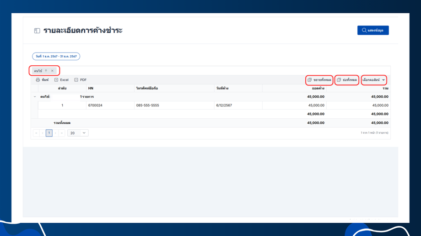Click the โทรศัพท์มือถือ column header
Screen dimensions: 421x236
point(174,88)
